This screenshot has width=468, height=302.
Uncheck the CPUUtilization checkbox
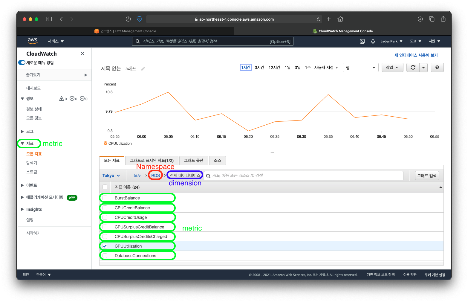(x=105, y=246)
